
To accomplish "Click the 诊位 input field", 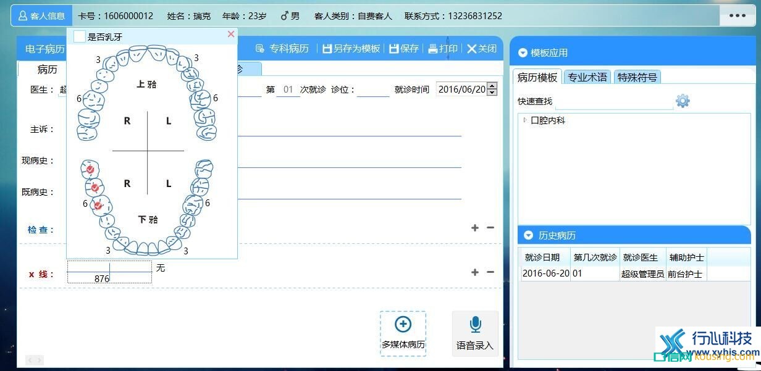I will tap(373, 90).
